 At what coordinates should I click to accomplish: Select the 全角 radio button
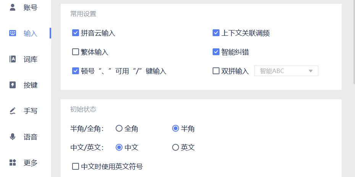click(x=119, y=129)
